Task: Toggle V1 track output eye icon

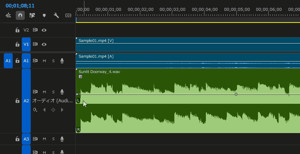Action: click(x=44, y=44)
